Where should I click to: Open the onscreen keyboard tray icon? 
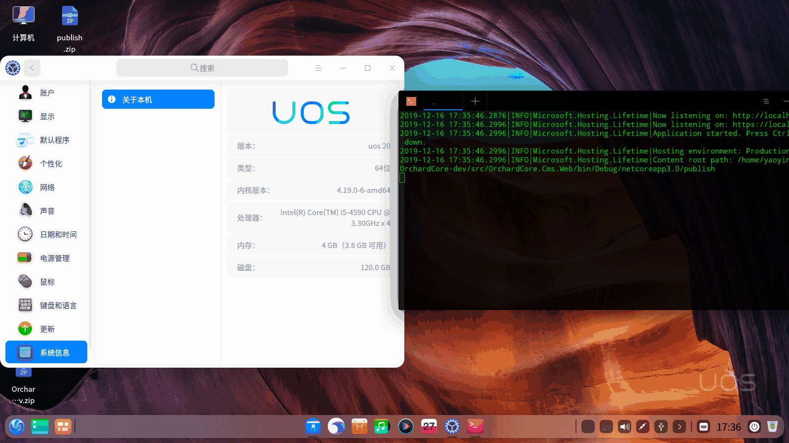704,427
